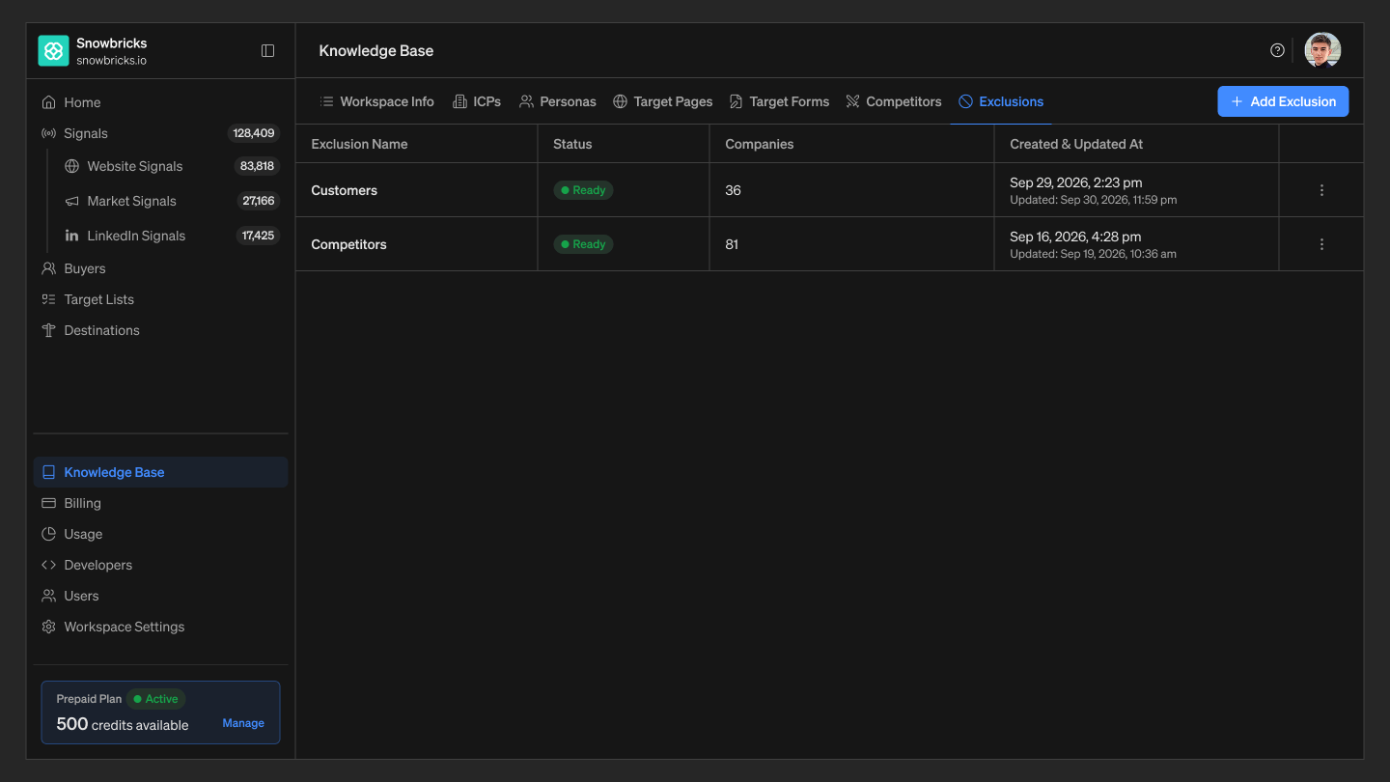Viewport: 1390px width, 782px height.
Task: Navigate to Destinations
Action: [161, 330]
